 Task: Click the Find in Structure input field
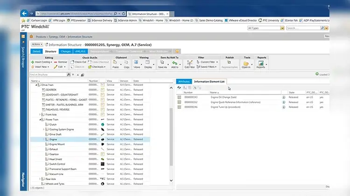48,75
